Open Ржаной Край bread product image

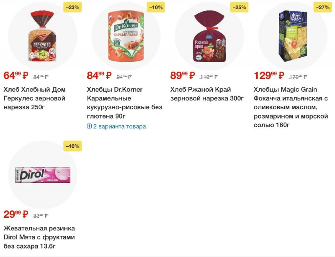click(x=209, y=36)
